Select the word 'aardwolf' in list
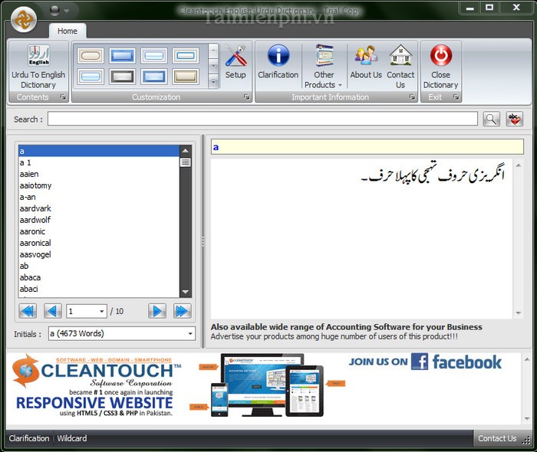Image resolution: width=537 pixels, height=452 pixels. [99, 220]
